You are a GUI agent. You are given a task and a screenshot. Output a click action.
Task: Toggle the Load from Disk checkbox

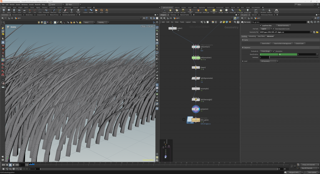(261, 26)
